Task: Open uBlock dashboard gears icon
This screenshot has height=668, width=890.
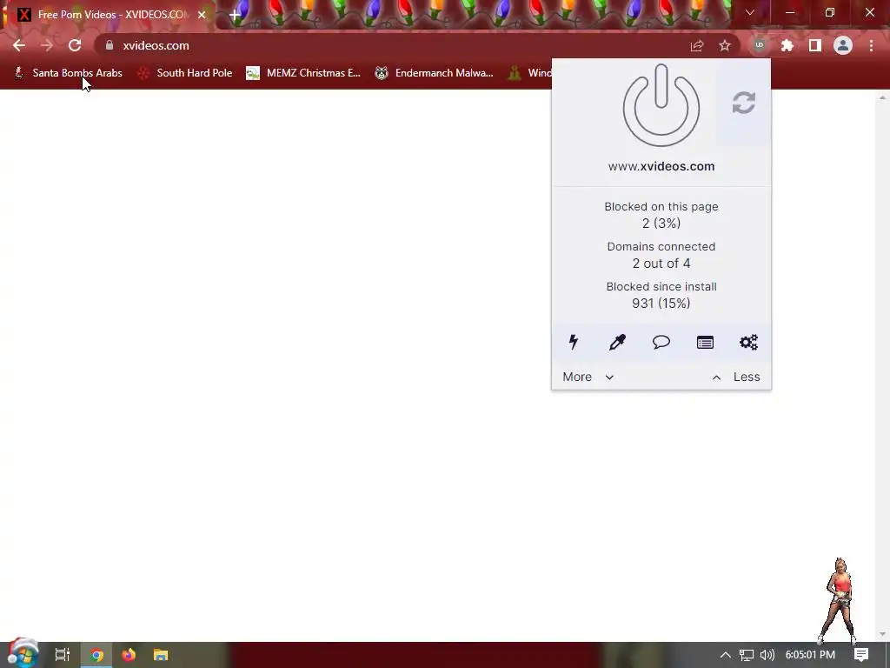Action: click(x=748, y=342)
